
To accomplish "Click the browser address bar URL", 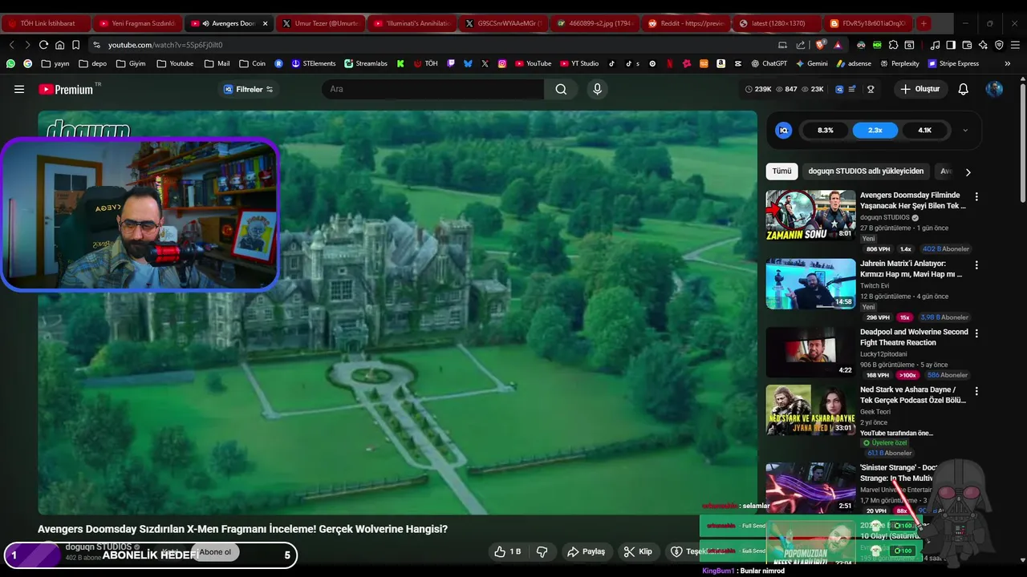I will tap(165, 45).
